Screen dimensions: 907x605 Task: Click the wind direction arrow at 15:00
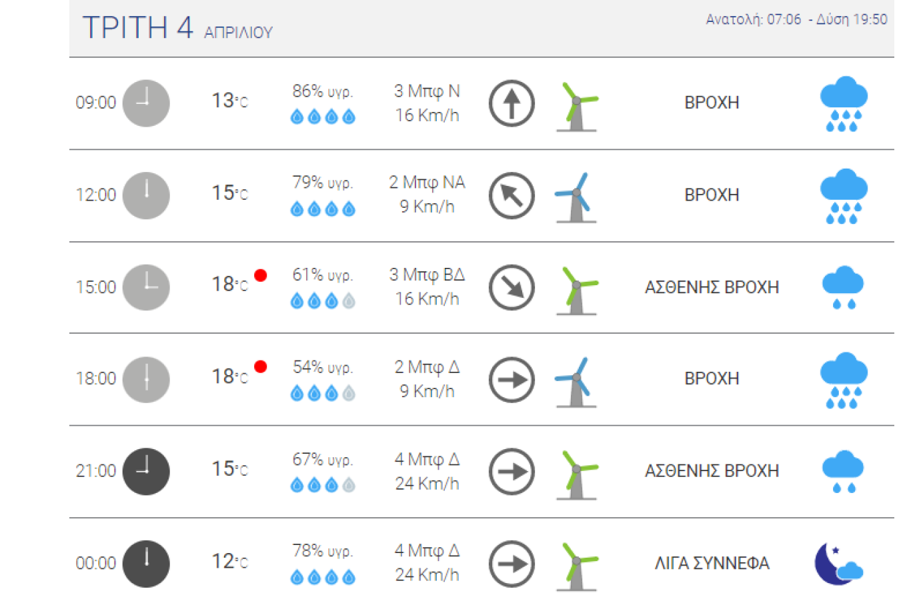point(512,288)
